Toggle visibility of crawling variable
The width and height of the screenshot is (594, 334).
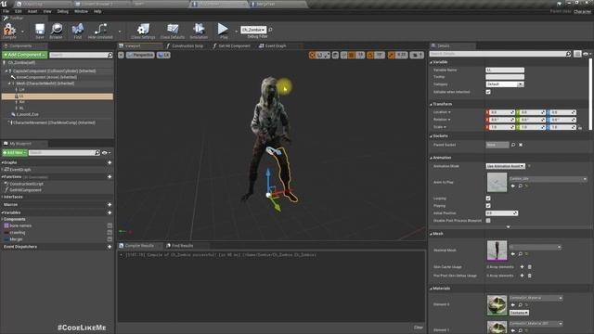[x=110, y=233]
